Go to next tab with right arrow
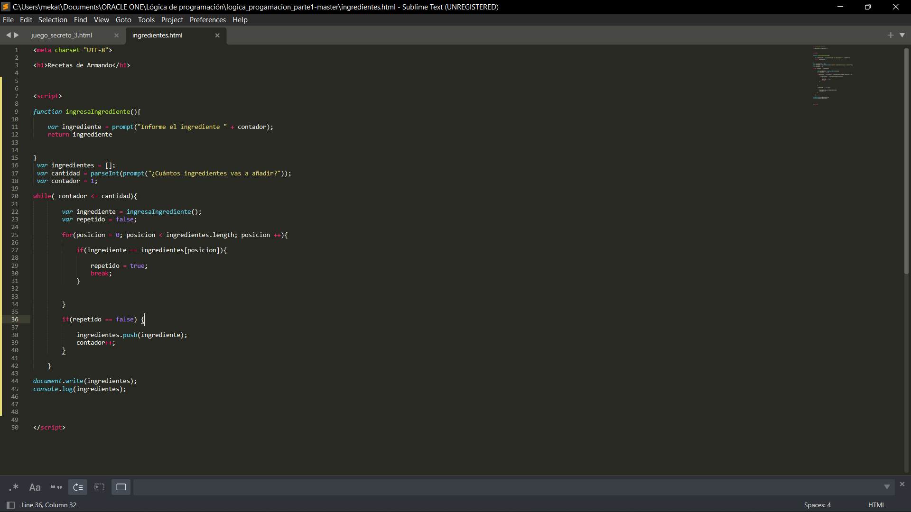Screen dimensions: 911x512 [x=17, y=35]
